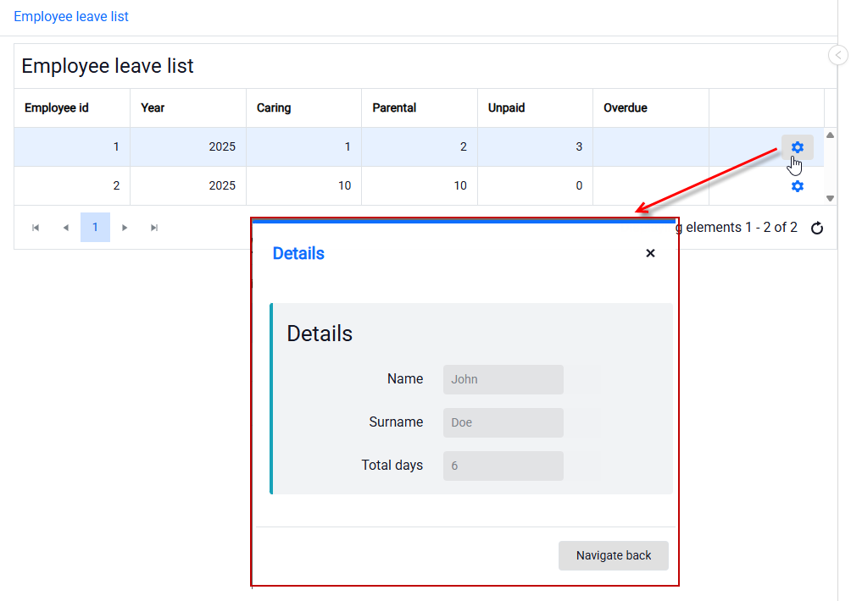Image resolution: width=851 pixels, height=601 pixels.
Task: Click the Name field showing John
Action: coord(503,379)
